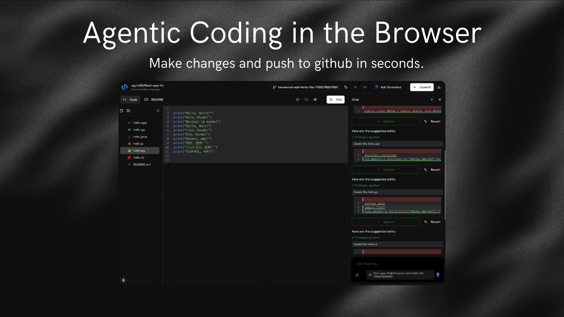Open hello.rb from the file tree
Image resolution: width=564 pixels, height=317 pixels.
point(139,157)
